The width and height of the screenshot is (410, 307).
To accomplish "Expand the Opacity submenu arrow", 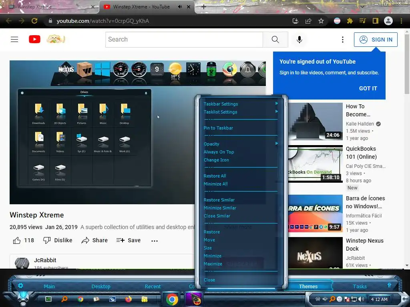I will pyautogui.click(x=276, y=144).
